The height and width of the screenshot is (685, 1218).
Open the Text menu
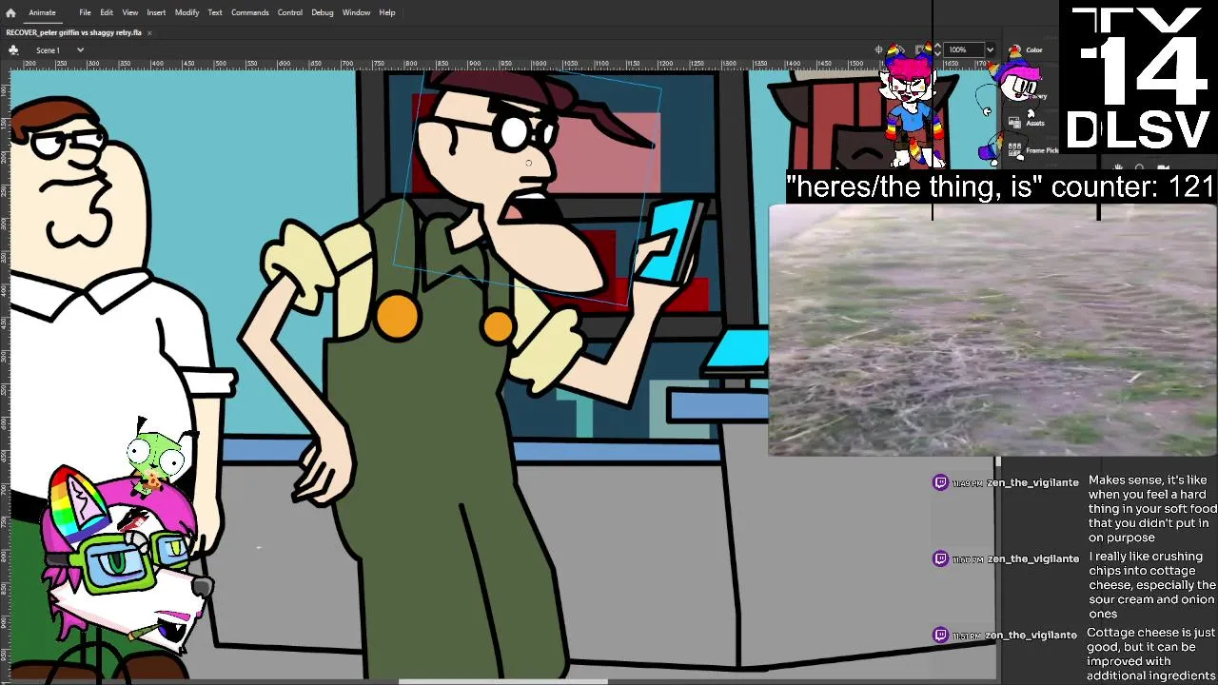[x=215, y=12]
